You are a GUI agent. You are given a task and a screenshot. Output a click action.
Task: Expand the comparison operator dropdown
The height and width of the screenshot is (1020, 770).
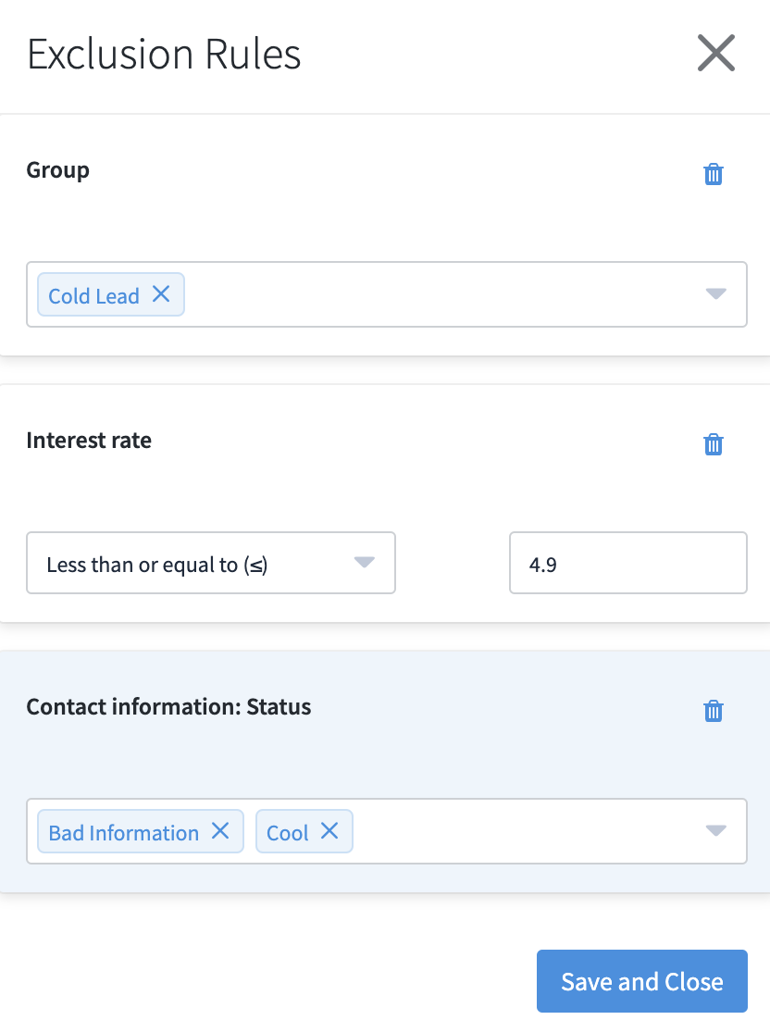coord(365,562)
